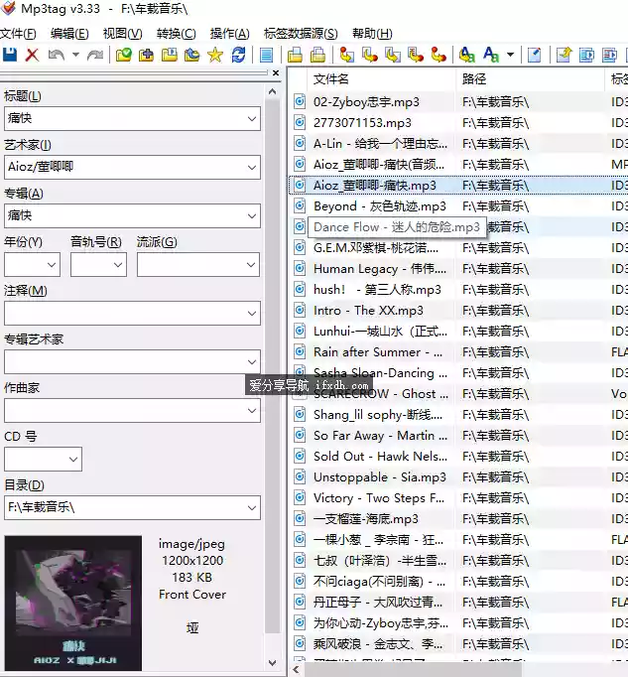This screenshot has height=677, width=628.
Task: Select the Victory - Two Steps F... row
Action: [457, 497]
